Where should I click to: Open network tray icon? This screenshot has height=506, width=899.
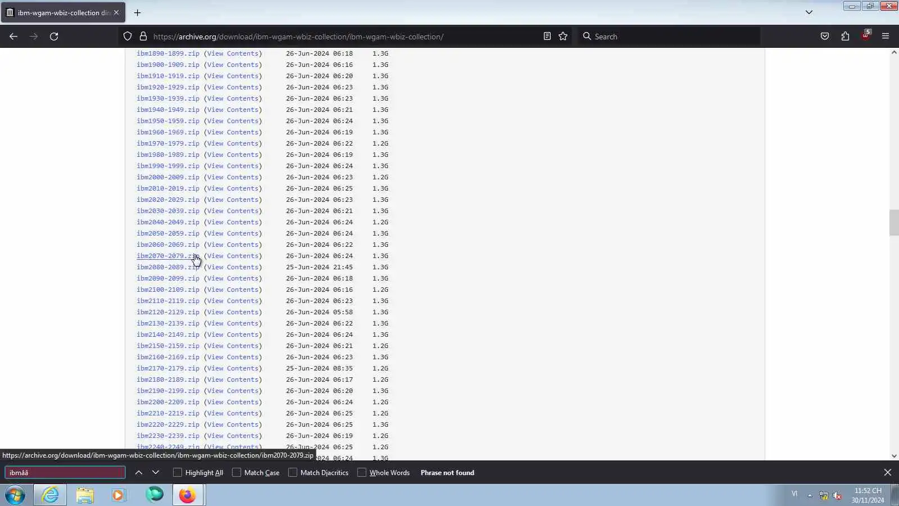823,495
